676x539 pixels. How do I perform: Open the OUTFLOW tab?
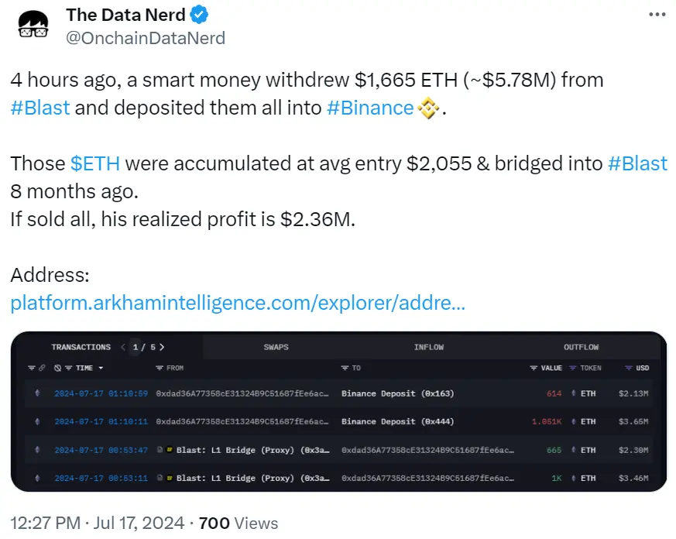point(581,347)
